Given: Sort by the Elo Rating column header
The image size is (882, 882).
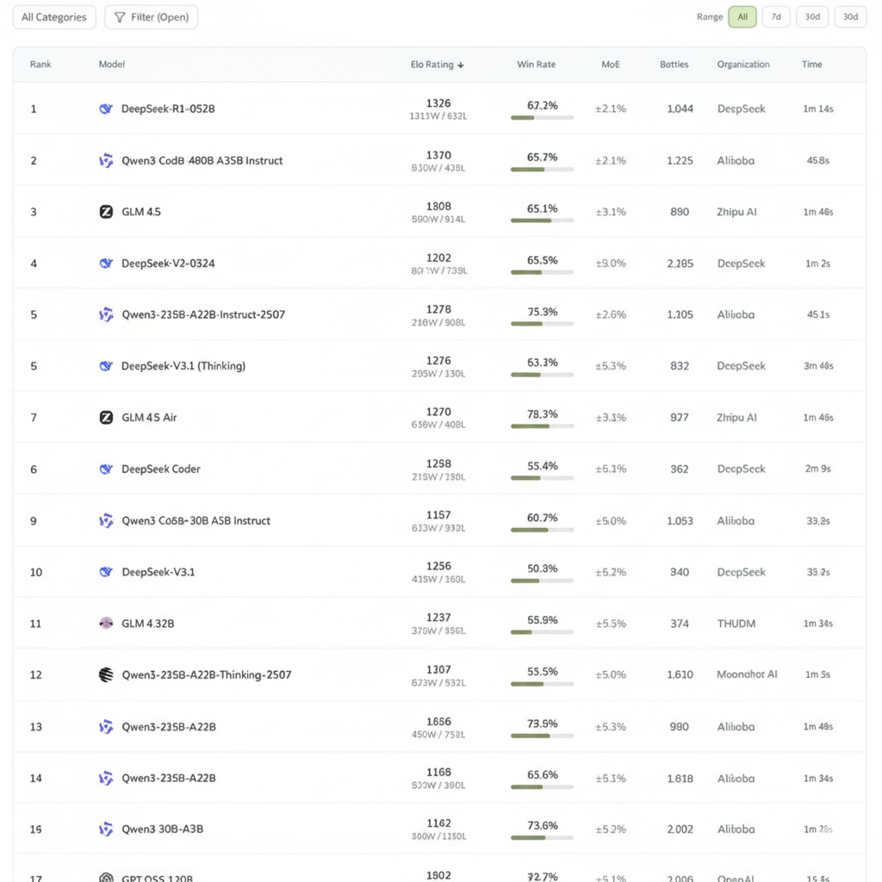Looking at the screenshot, I should [437, 65].
